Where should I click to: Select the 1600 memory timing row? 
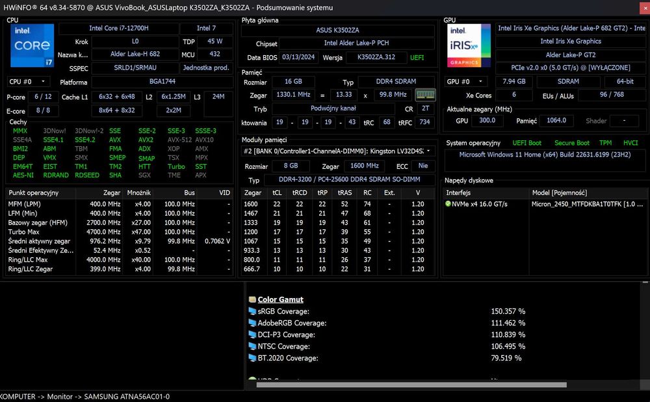(x=338, y=204)
